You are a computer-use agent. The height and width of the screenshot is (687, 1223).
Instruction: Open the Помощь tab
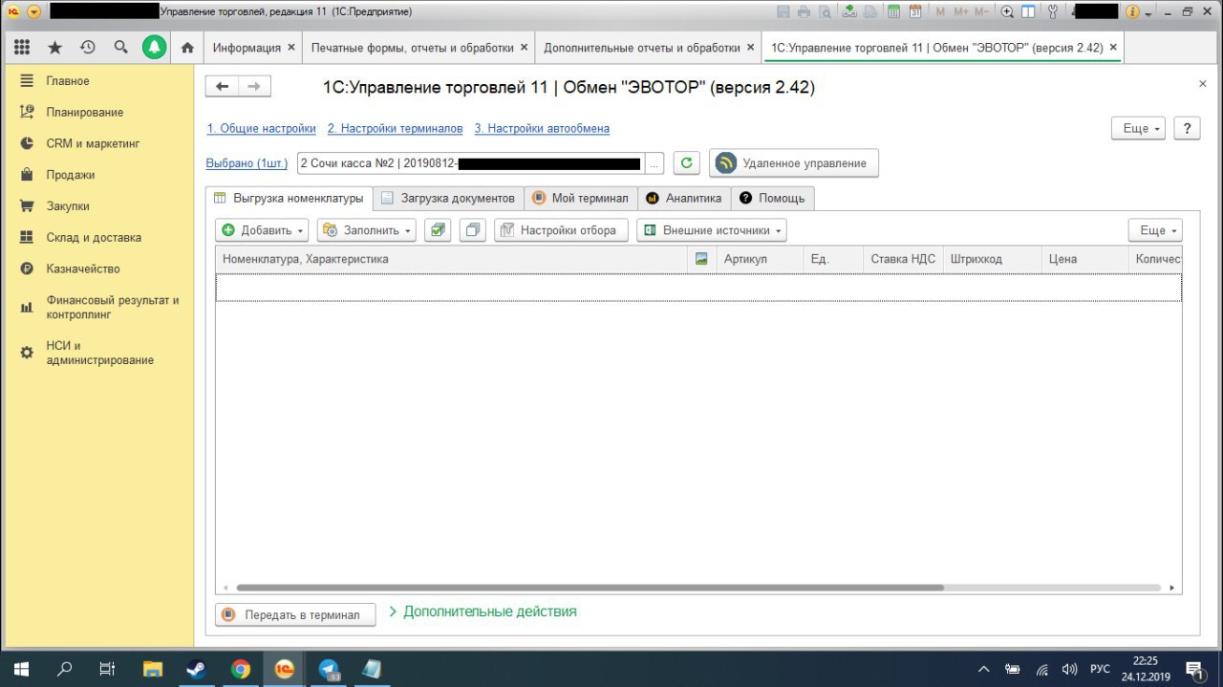point(773,199)
